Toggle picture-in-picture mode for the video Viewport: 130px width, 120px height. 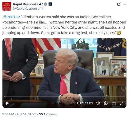pyautogui.click(x=114, y=103)
